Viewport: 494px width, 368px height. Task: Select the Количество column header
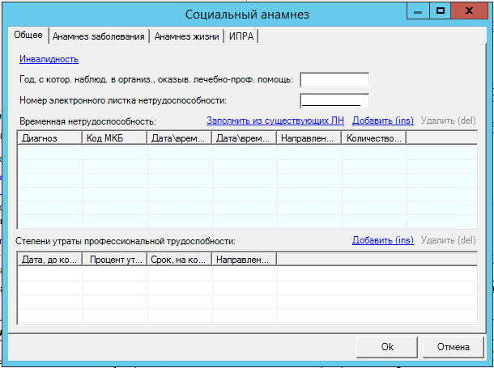click(373, 138)
